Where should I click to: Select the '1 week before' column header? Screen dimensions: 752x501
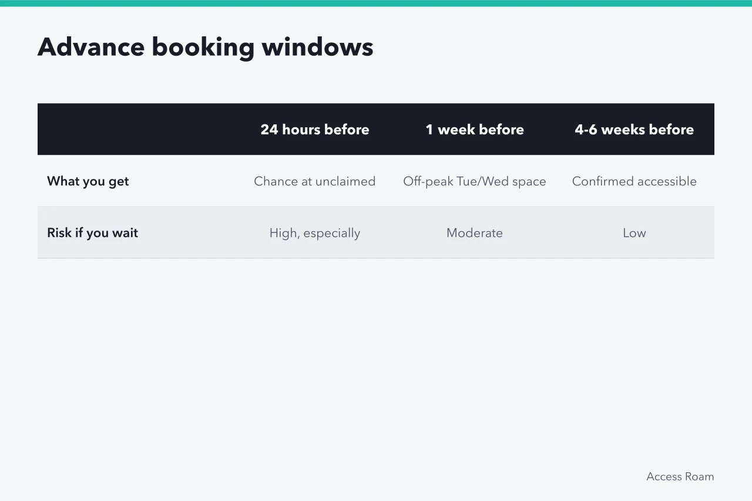(475, 130)
